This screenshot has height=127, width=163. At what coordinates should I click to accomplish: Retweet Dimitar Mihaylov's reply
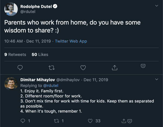(57, 121)
